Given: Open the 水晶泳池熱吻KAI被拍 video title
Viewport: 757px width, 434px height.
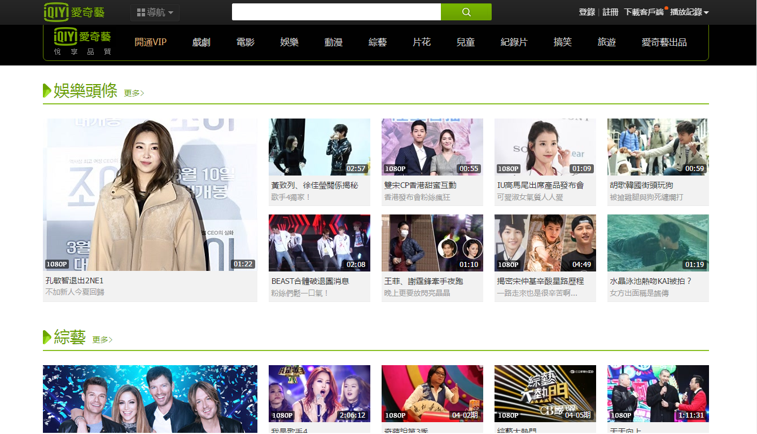Looking at the screenshot, I should [x=650, y=281].
